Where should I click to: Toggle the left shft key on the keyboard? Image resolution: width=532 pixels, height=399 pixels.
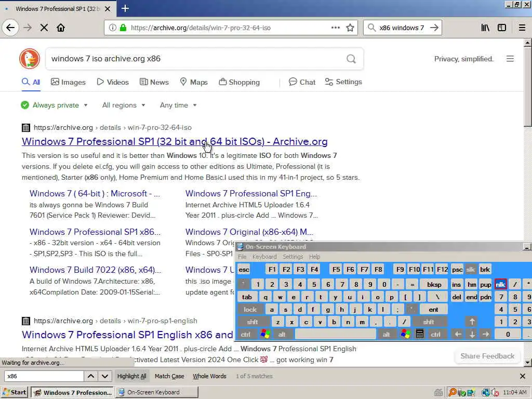tap(253, 322)
